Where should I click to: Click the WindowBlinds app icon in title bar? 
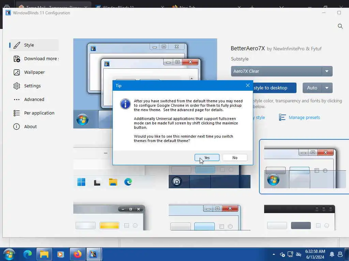(8, 13)
